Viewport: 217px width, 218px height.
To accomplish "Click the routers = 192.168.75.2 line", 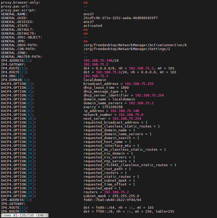I will (x=106, y=192).
